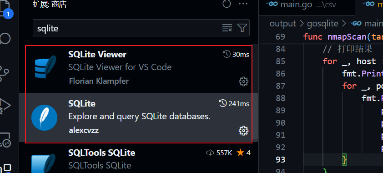The height and width of the screenshot is (173, 383).
Task: Click the gosqlite breadcrumb segment
Action: coord(323,24)
